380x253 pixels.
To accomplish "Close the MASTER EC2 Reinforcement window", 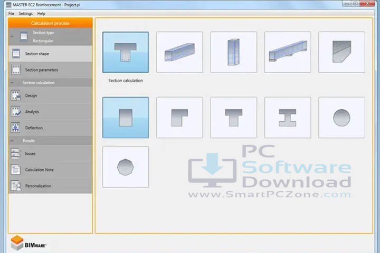I will pyautogui.click(x=367, y=4).
